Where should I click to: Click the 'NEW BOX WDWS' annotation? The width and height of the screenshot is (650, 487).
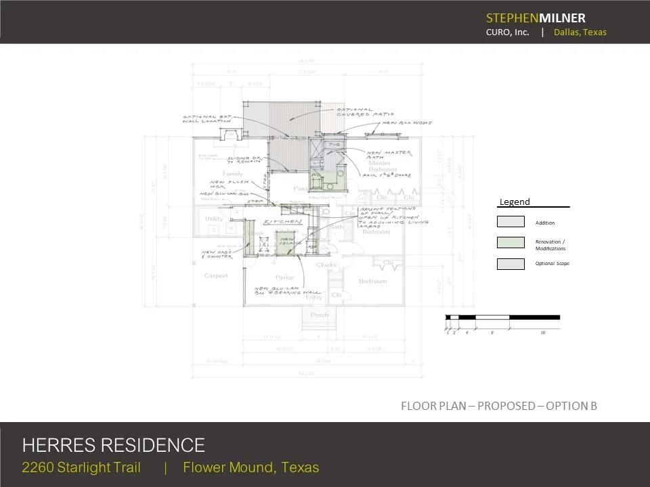coord(407,123)
